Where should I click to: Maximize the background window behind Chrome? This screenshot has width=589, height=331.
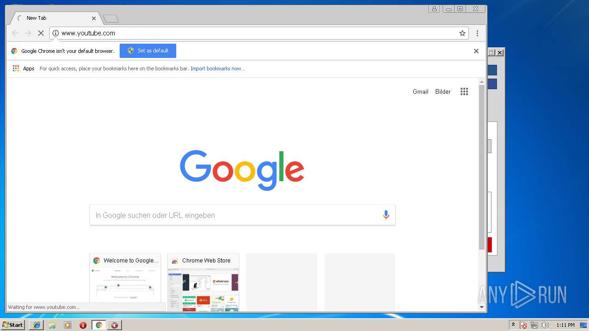point(491,52)
